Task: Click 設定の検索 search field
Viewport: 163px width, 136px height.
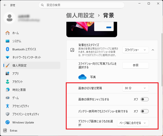Action: click(81, 5)
